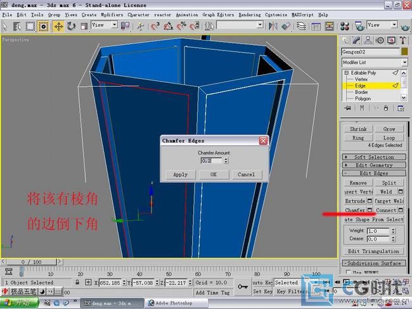Select Vertex sub-object level

point(361,79)
